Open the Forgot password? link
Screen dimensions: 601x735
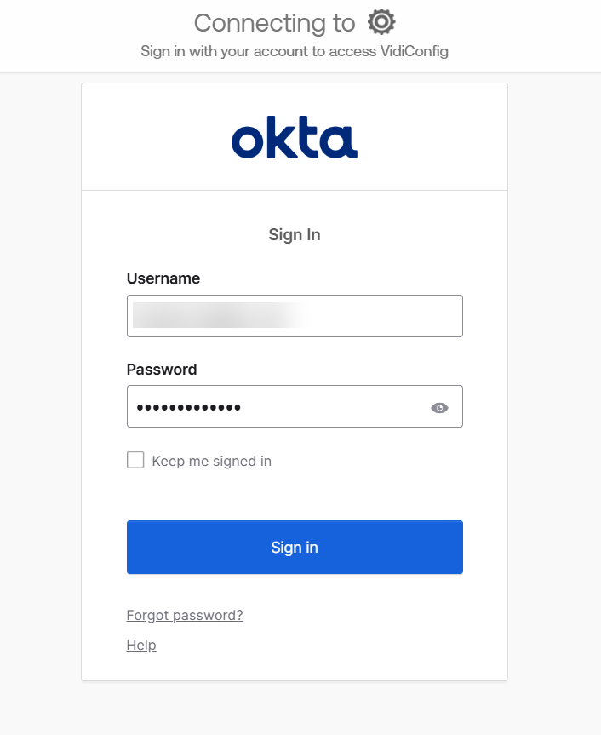click(185, 615)
